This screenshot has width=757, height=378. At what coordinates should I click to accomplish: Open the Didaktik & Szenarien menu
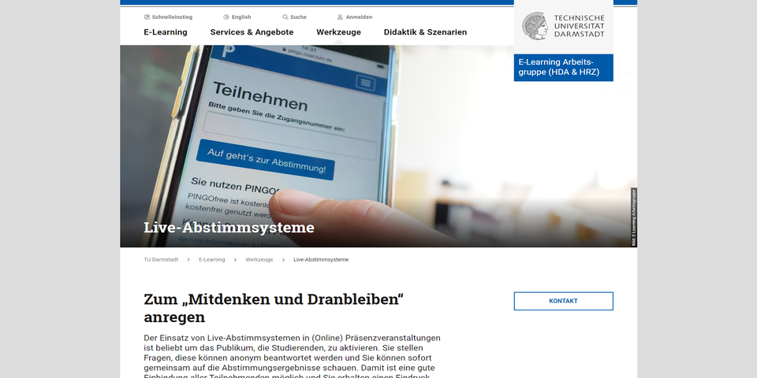pyautogui.click(x=425, y=31)
